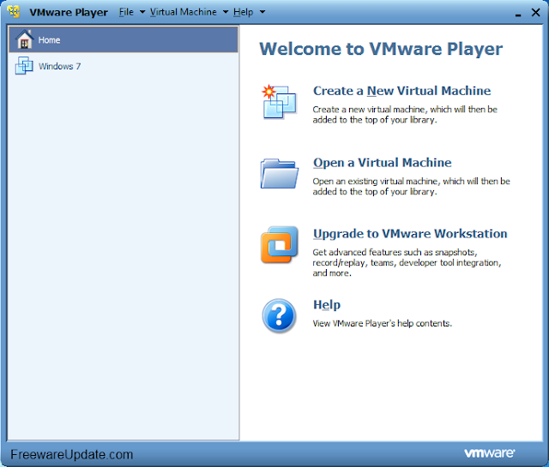This screenshot has height=467, width=549.
Task: Click the Home house icon in library
Action: [x=24, y=39]
